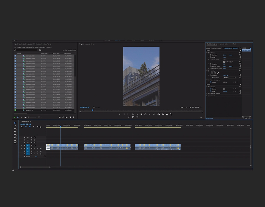This screenshot has width=265, height=207.
Task: Go to Out point in Program monitor
Action: click(x=154, y=114)
